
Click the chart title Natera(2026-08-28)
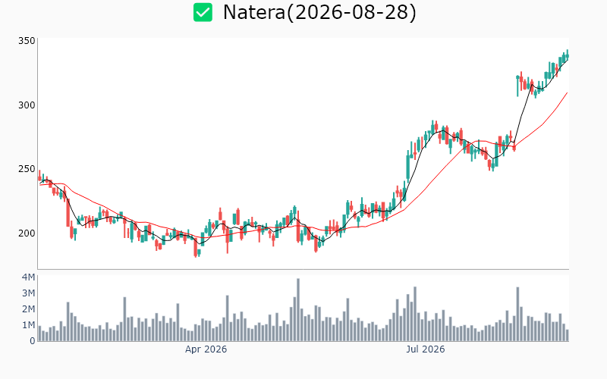pos(319,12)
